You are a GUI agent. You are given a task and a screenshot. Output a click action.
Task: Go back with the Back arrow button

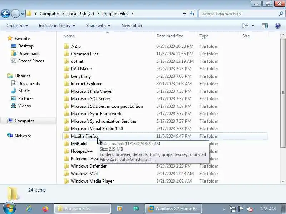(5, 14)
